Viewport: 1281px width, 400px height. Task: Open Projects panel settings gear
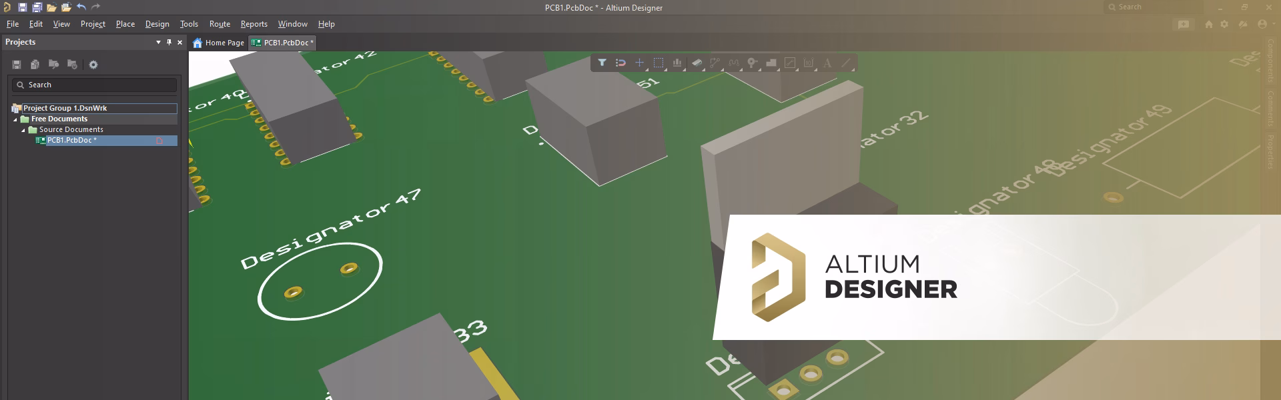93,65
